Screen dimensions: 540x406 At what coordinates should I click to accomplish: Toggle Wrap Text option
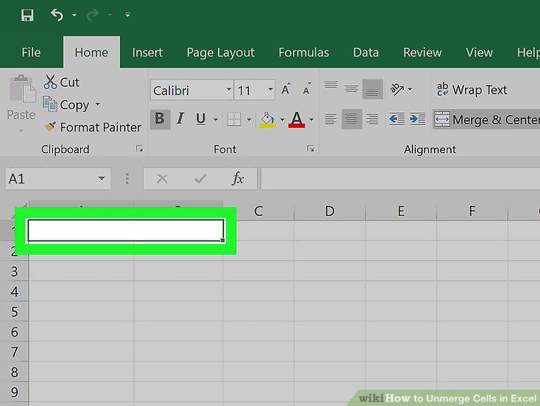click(472, 90)
